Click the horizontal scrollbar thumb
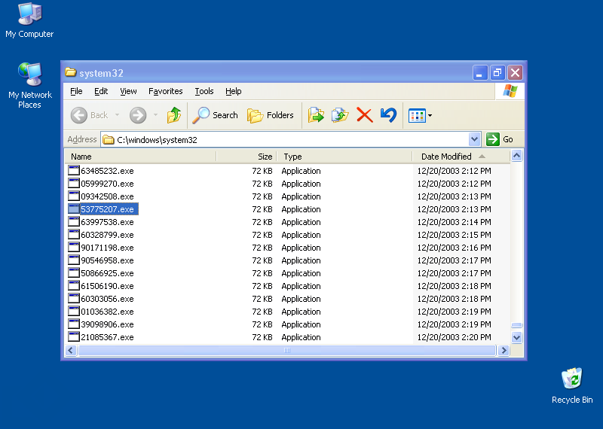This screenshot has width=603, height=429. click(287, 350)
